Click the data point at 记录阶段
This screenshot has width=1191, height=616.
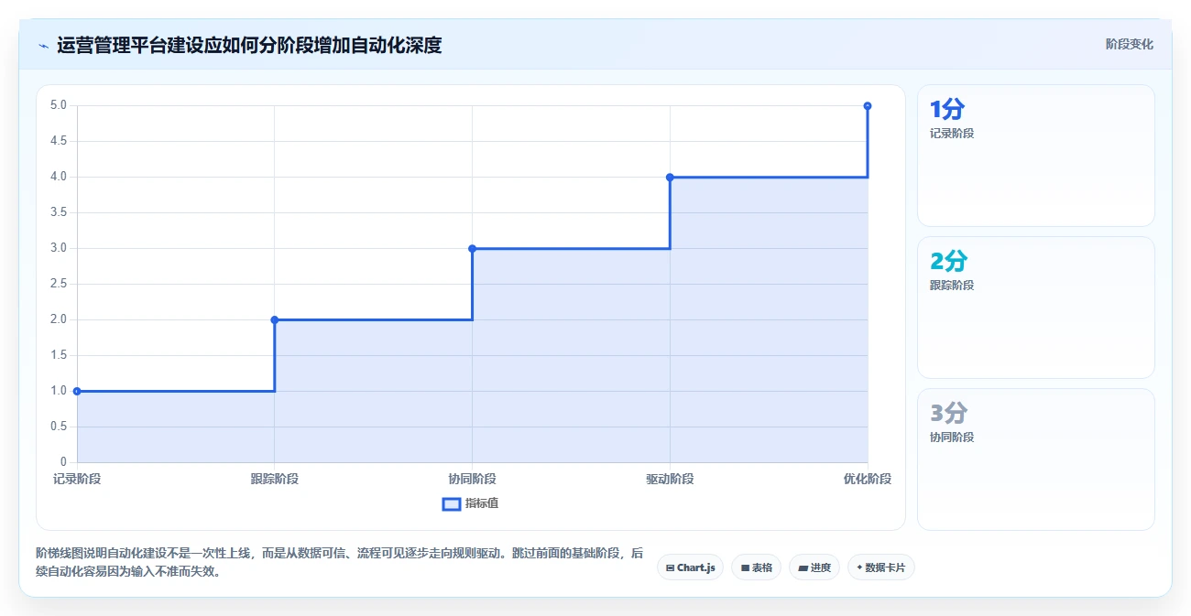pyautogui.click(x=77, y=391)
